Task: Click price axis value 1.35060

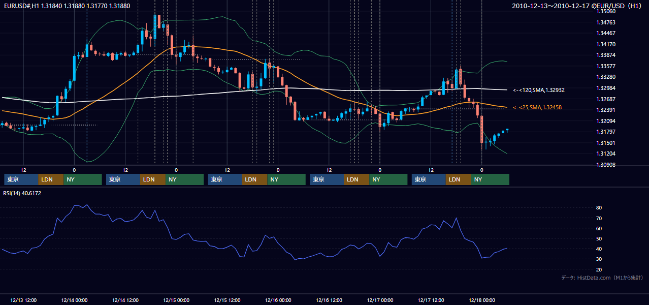Action: click(x=606, y=11)
